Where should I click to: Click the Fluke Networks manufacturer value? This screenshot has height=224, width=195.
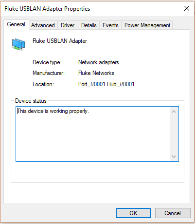pyautogui.click(x=96, y=73)
